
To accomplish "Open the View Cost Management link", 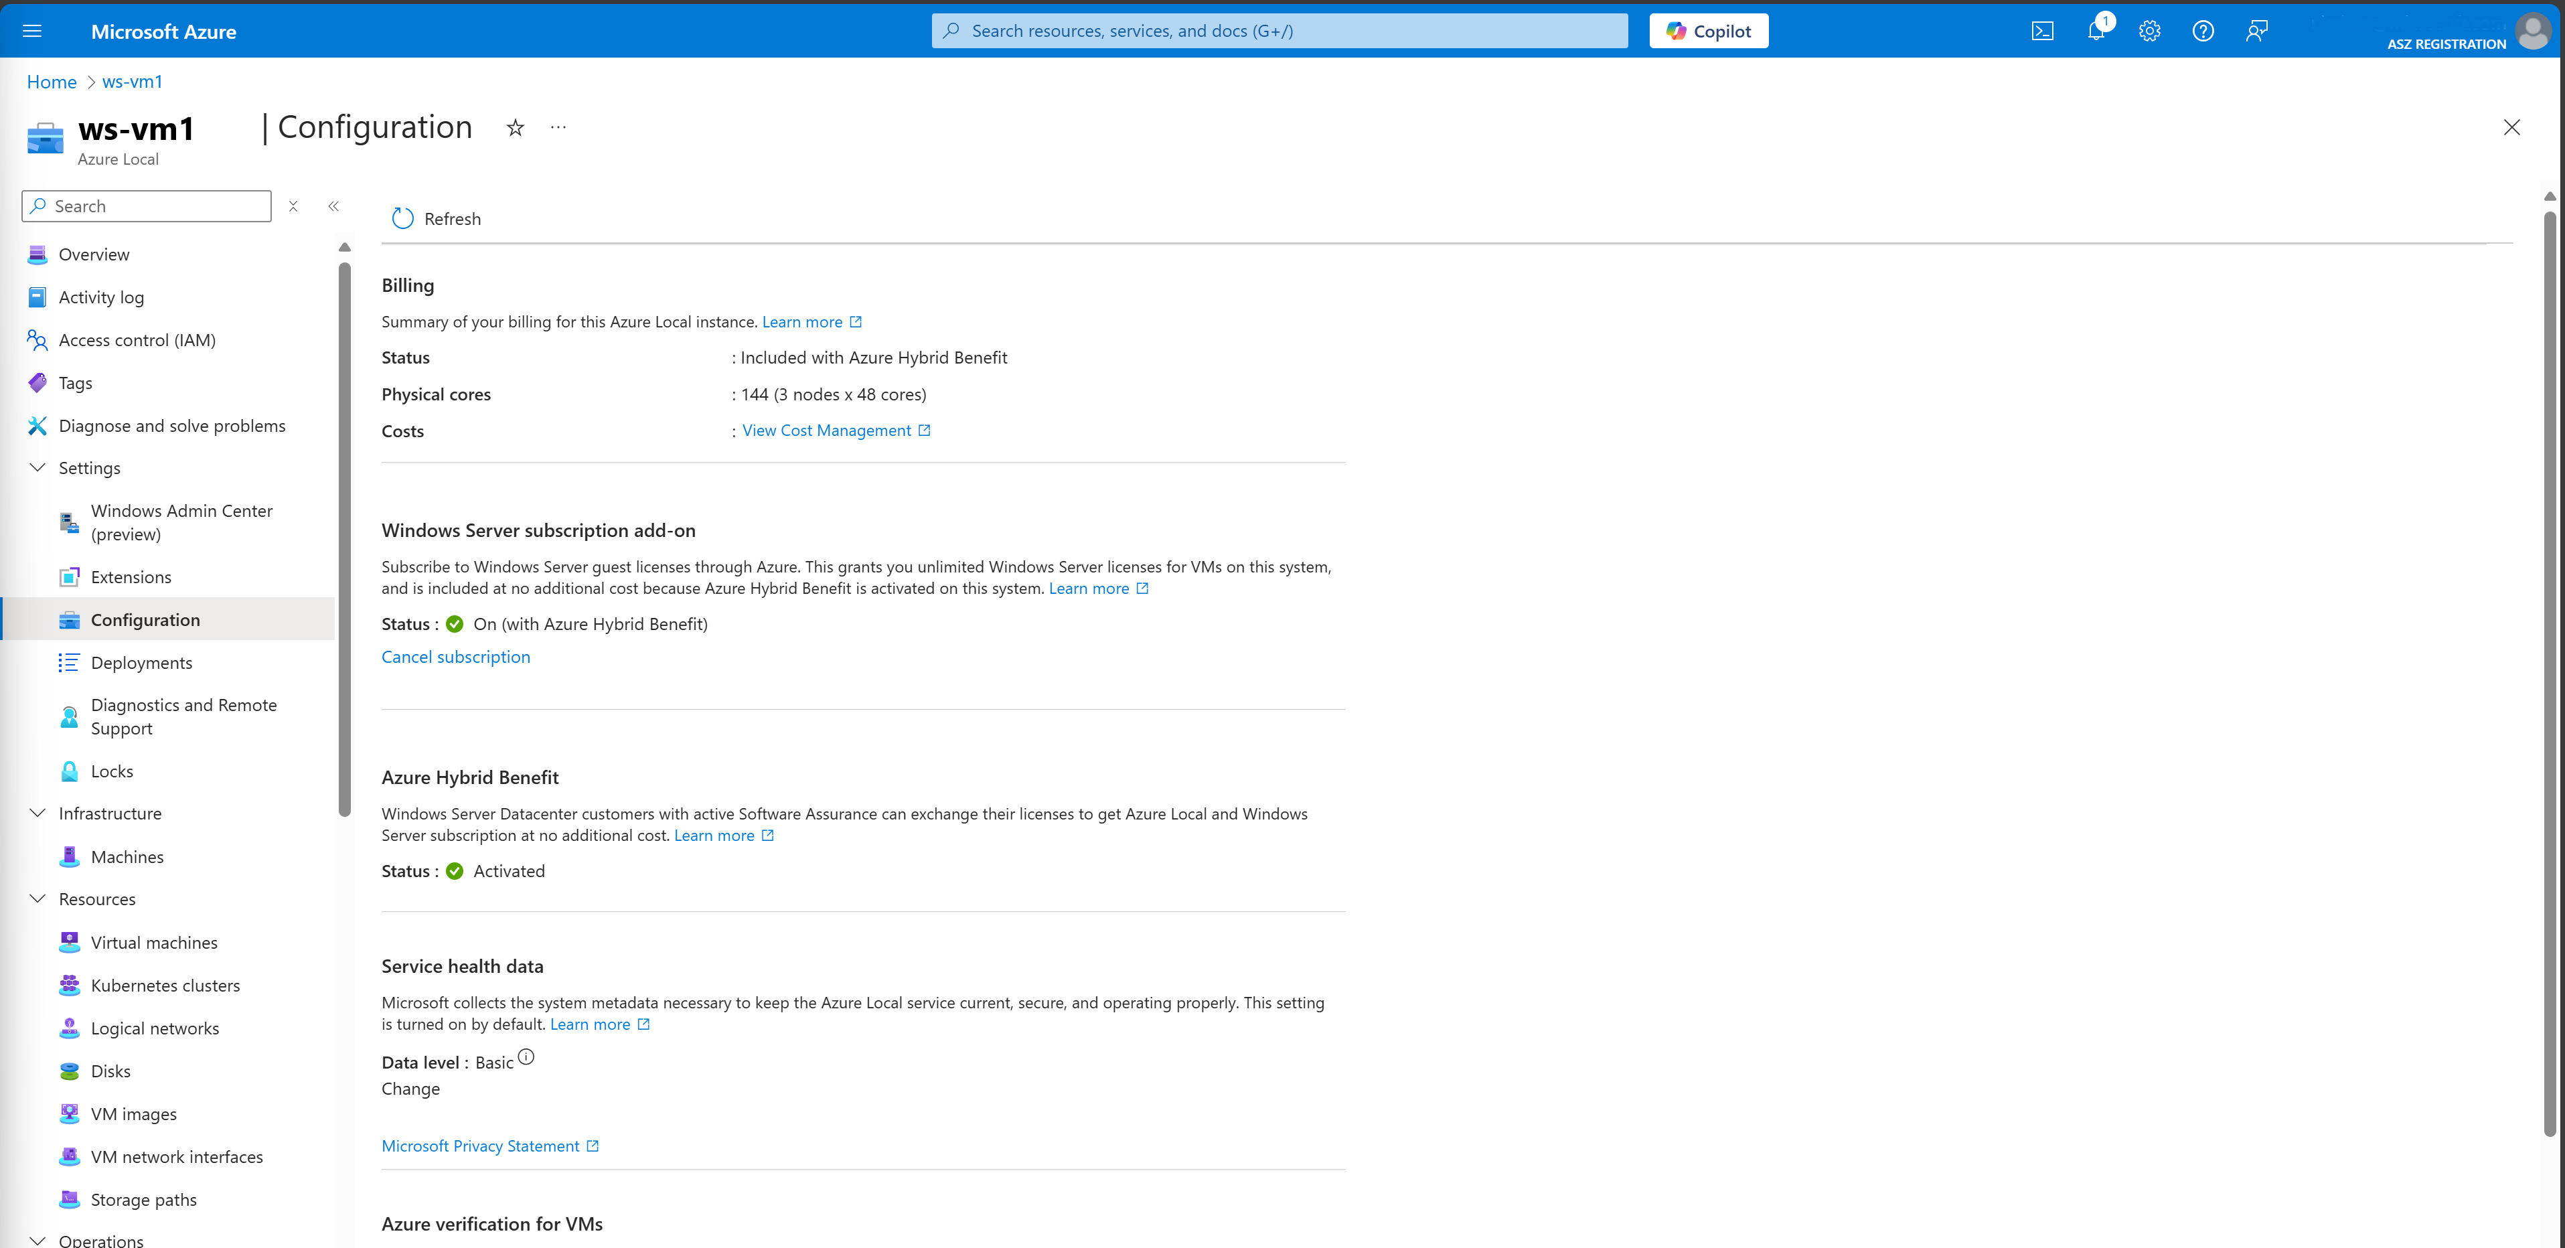I will pos(826,431).
